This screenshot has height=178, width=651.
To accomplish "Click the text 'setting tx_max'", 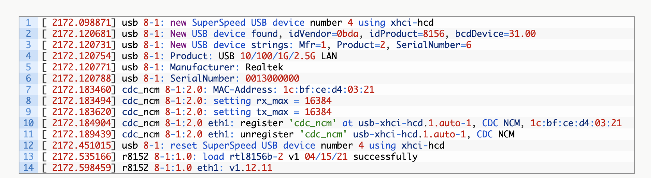I will click(x=251, y=112).
